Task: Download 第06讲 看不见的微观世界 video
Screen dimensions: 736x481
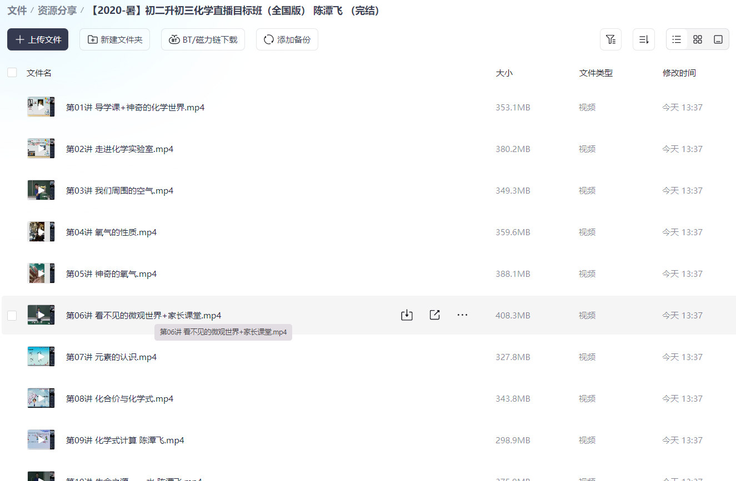Action: pyautogui.click(x=406, y=315)
